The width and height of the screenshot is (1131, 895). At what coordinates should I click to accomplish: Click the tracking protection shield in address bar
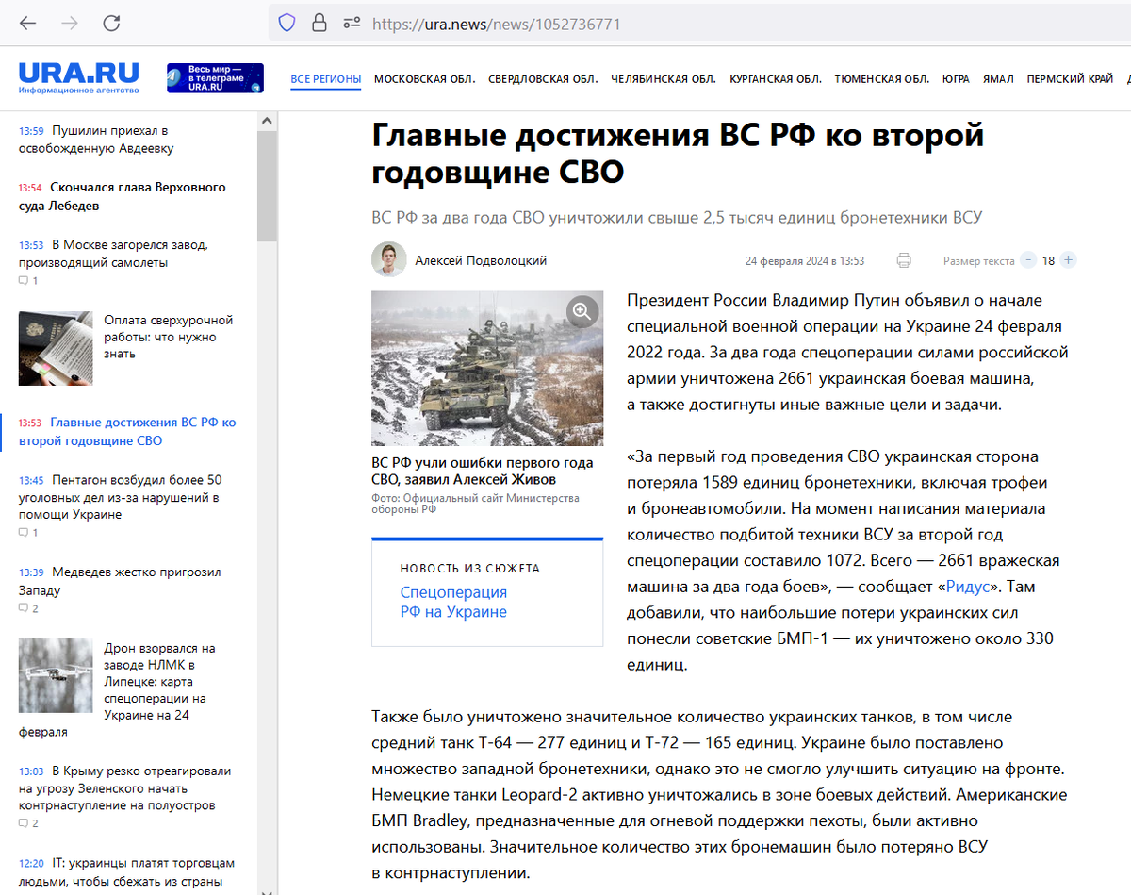pyautogui.click(x=287, y=22)
